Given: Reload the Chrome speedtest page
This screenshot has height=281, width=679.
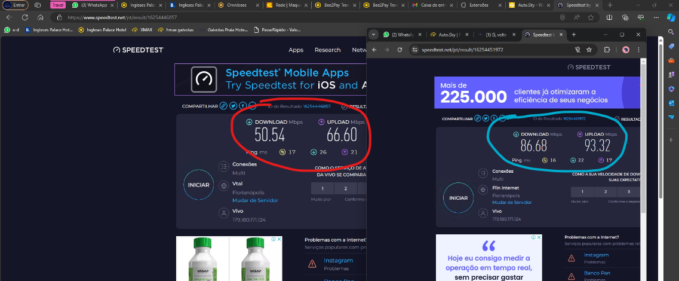Looking at the screenshot, I should coord(398,50).
